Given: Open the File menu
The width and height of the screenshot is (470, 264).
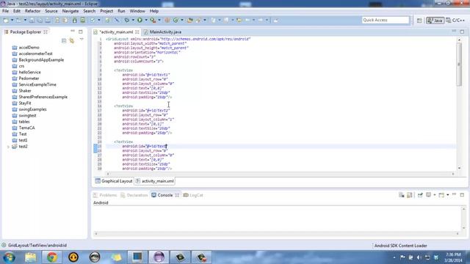Looking at the screenshot, I should [x=5, y=11].
